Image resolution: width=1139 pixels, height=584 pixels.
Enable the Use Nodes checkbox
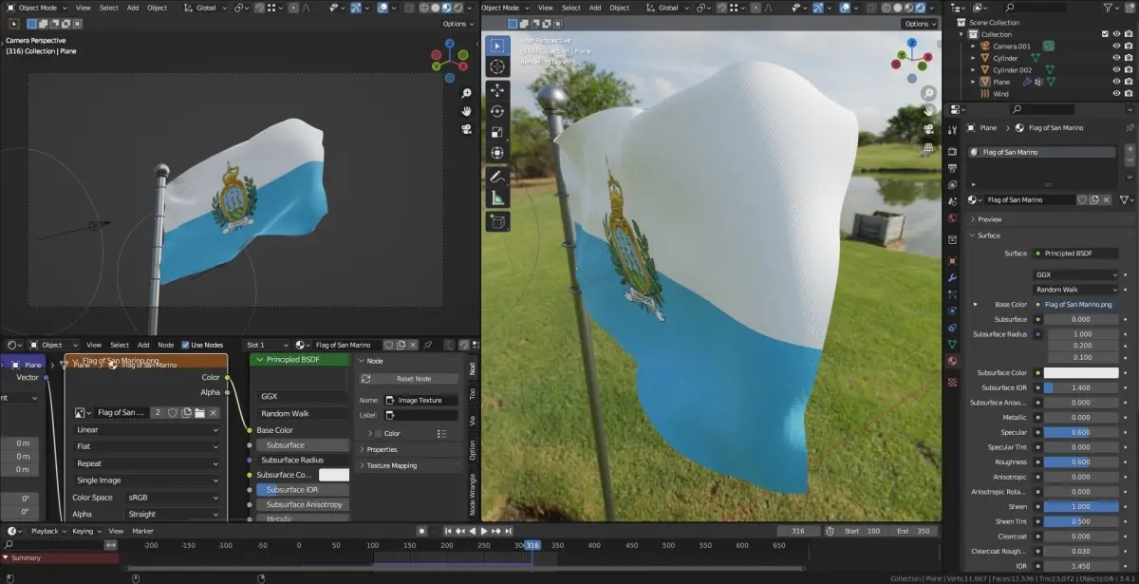(x=185, y=345)
